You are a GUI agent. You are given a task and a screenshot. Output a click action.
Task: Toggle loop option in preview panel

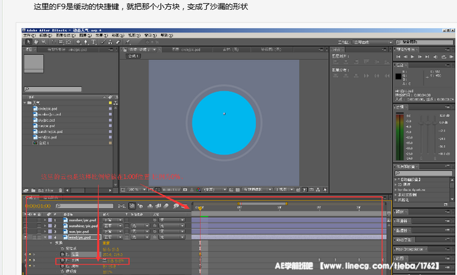pyautogui.click(x=444, y=57)
